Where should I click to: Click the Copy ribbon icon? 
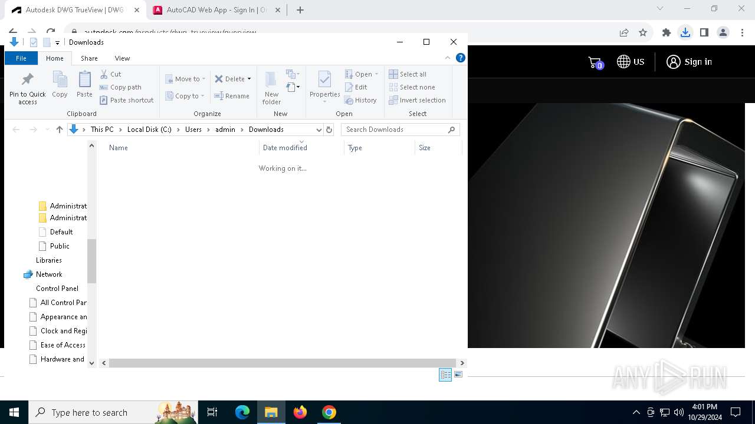60,84
